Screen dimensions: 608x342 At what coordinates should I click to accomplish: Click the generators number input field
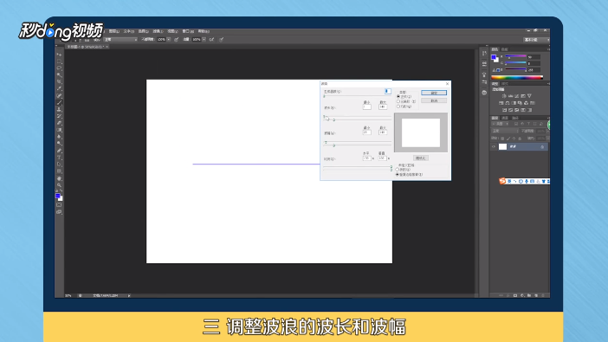click(x=387, y=91)
